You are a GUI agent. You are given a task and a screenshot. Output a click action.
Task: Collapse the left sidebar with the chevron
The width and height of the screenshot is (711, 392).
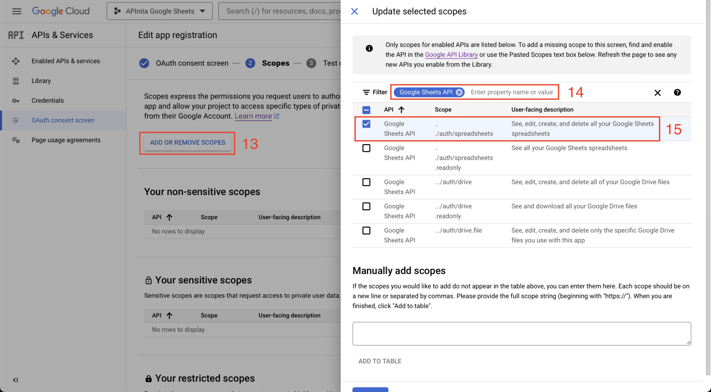pos(15,380)
